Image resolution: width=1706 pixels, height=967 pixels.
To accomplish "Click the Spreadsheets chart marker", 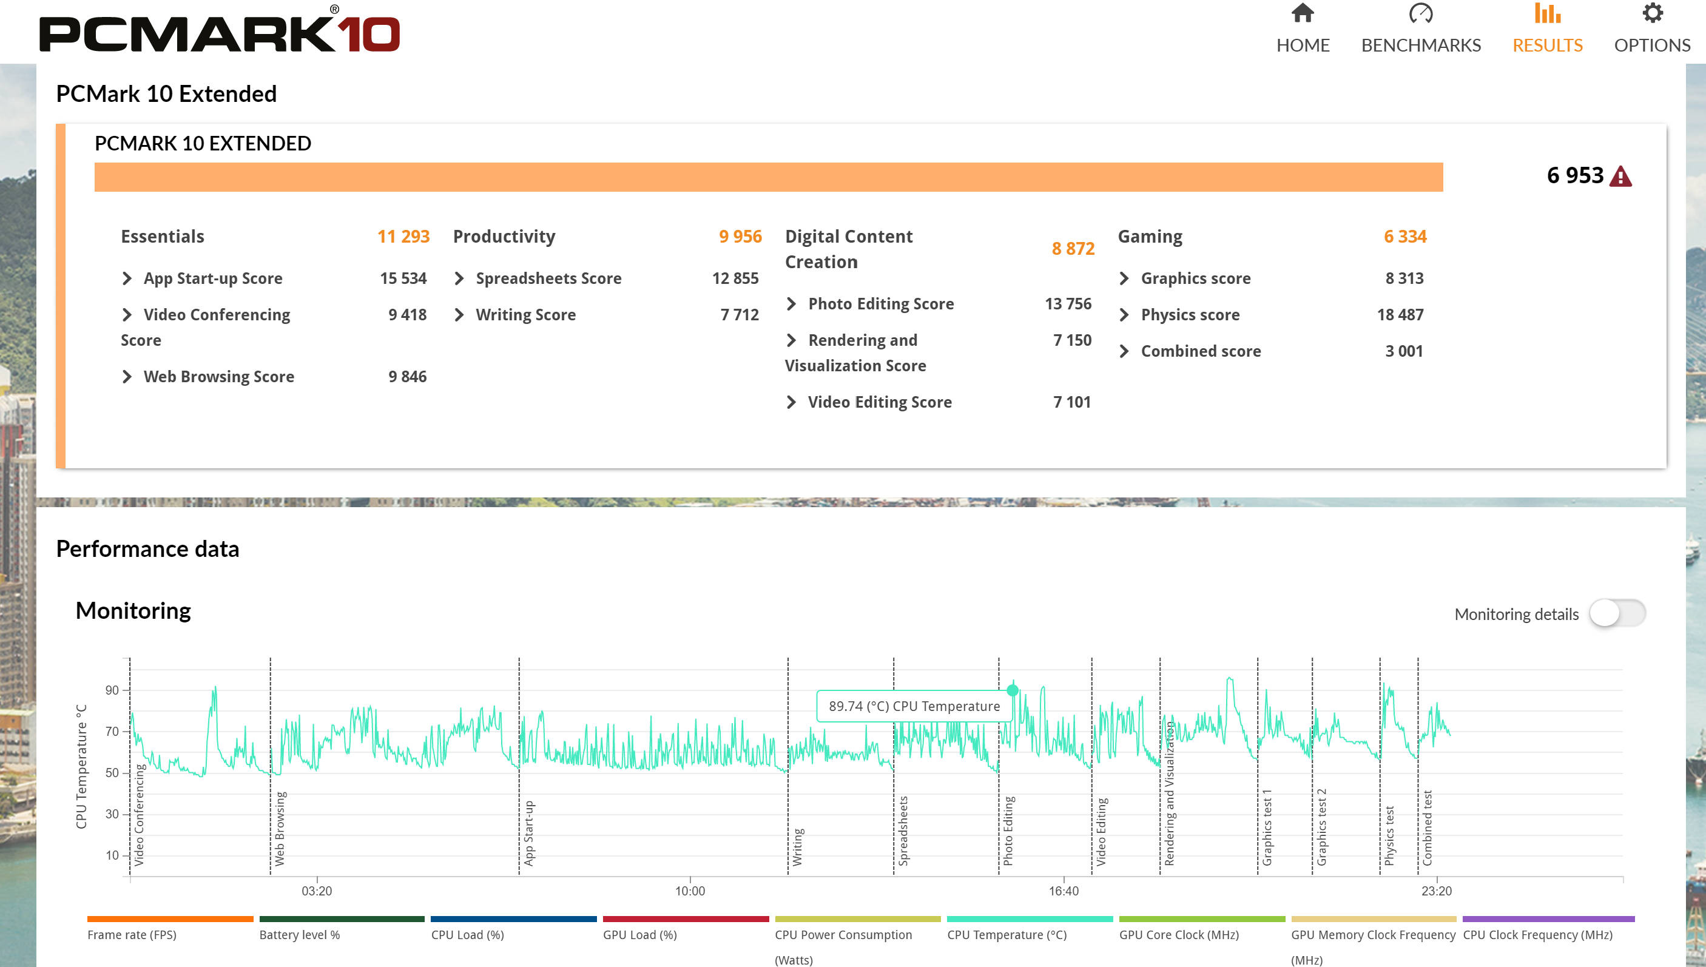I will (x=903, y=831).
